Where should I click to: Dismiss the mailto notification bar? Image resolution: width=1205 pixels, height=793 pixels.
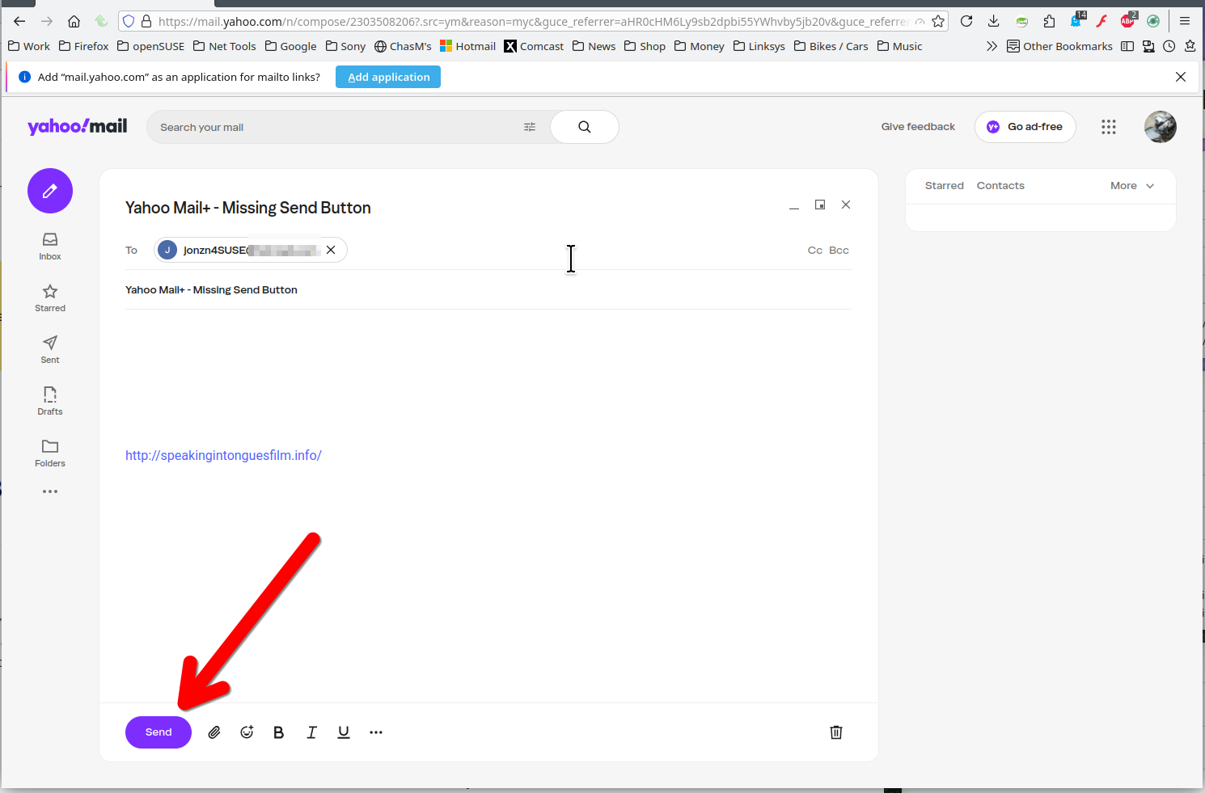1181,77
